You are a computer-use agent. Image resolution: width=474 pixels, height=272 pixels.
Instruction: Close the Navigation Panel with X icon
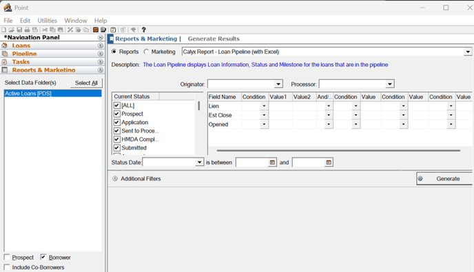(x=101, y=37)
